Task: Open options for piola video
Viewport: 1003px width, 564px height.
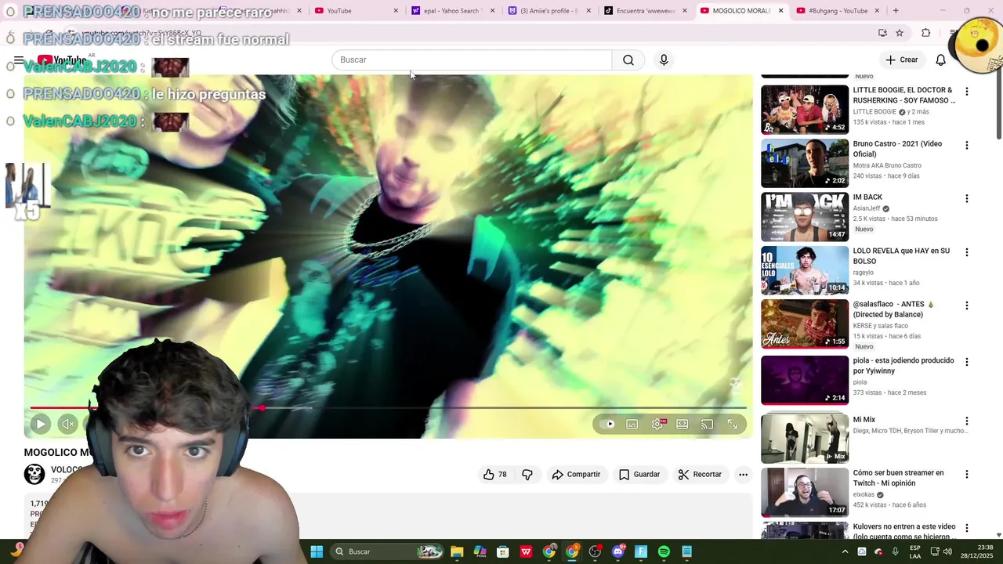Action: tap(966, 362)
